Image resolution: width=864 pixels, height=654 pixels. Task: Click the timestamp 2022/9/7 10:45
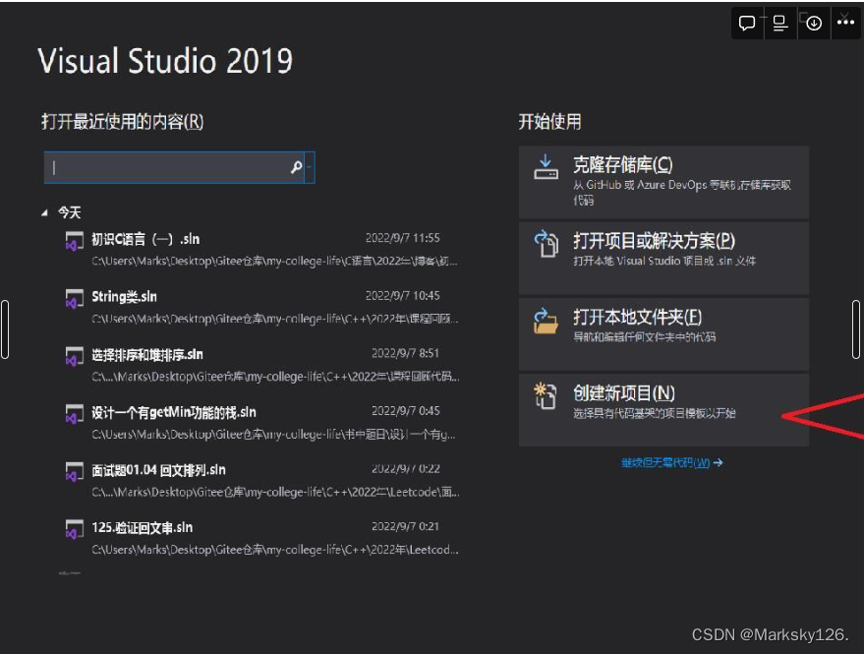[403, 296]
